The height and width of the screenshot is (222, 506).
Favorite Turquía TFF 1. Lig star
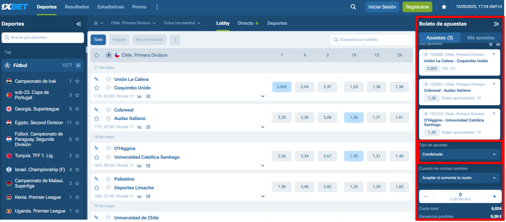click(x=77, y=156)
